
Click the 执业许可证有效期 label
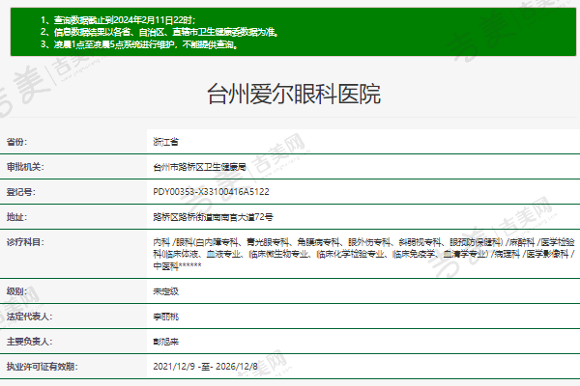(x=42, y=367)
